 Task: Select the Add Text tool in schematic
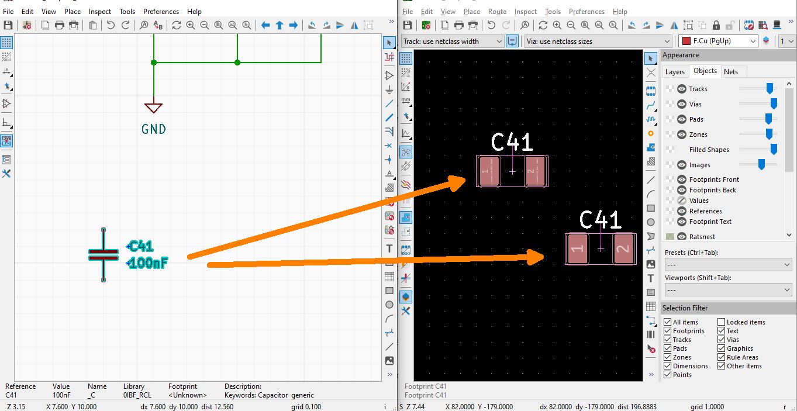389,248
